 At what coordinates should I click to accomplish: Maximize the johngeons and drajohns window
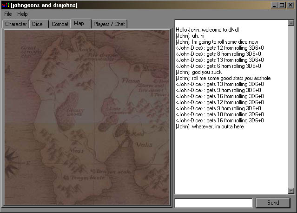tap(282, 5)
